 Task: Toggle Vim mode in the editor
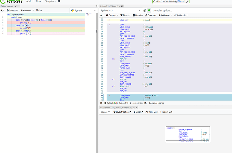coord(39,10)
